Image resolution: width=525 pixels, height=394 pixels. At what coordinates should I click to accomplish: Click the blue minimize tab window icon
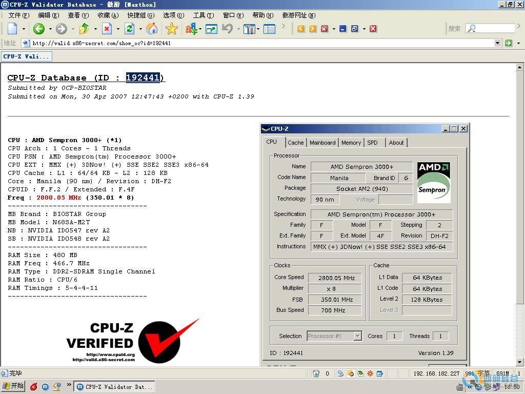coord(343,29)
